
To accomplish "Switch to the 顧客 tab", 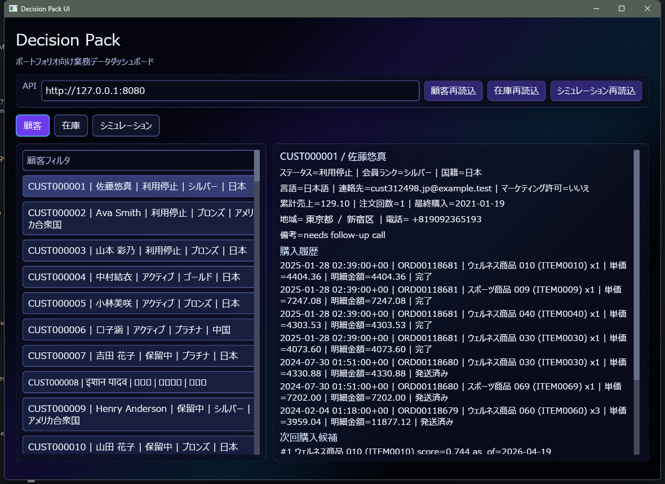I will (x=33, y=126).
